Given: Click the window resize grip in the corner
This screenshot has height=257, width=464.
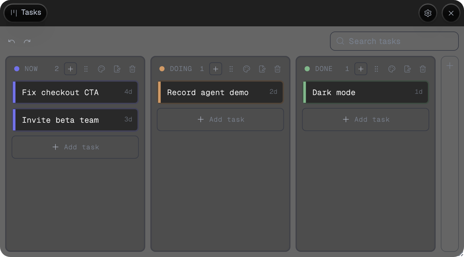Looking at the screenshot, I should (x=461, y=254).
